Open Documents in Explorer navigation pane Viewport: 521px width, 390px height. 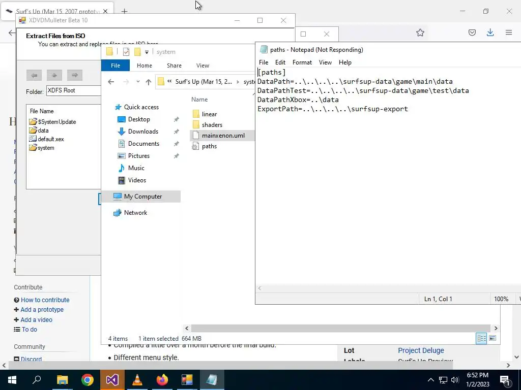(x=143, y=144)
